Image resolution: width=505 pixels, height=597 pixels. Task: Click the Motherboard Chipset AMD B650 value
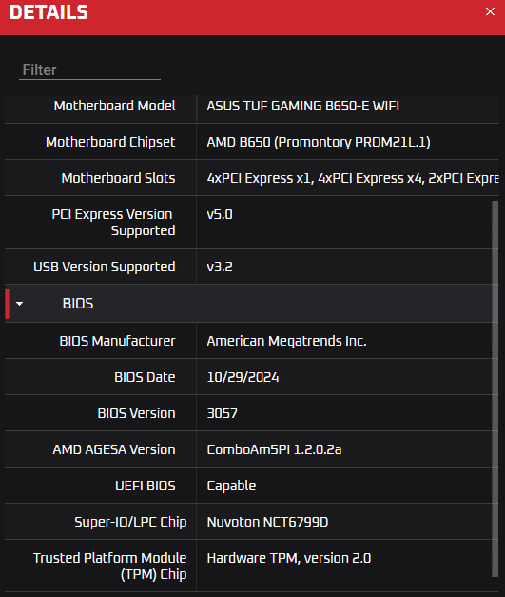[319, 142]
